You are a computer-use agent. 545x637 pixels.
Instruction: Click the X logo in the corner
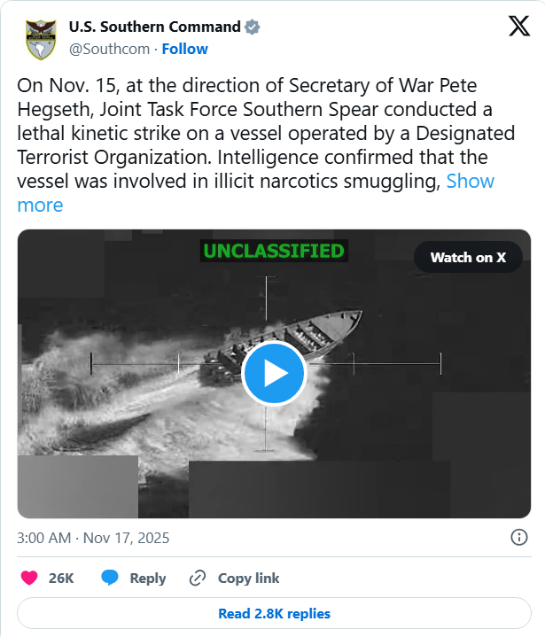coord(518,27)
